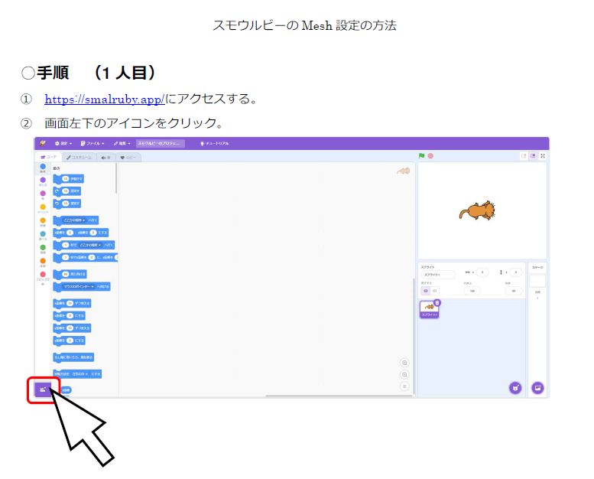This screenshot has height=479, width=594.
Task: Click the チュートリアル tutorials button
Action: tap(215, 143)
